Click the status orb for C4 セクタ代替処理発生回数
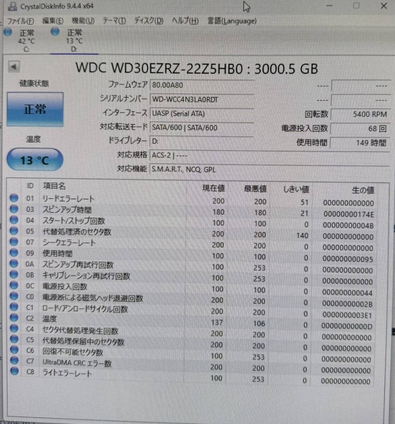The width and height of the screenshot is (395, 424). (x=14, y=328)
